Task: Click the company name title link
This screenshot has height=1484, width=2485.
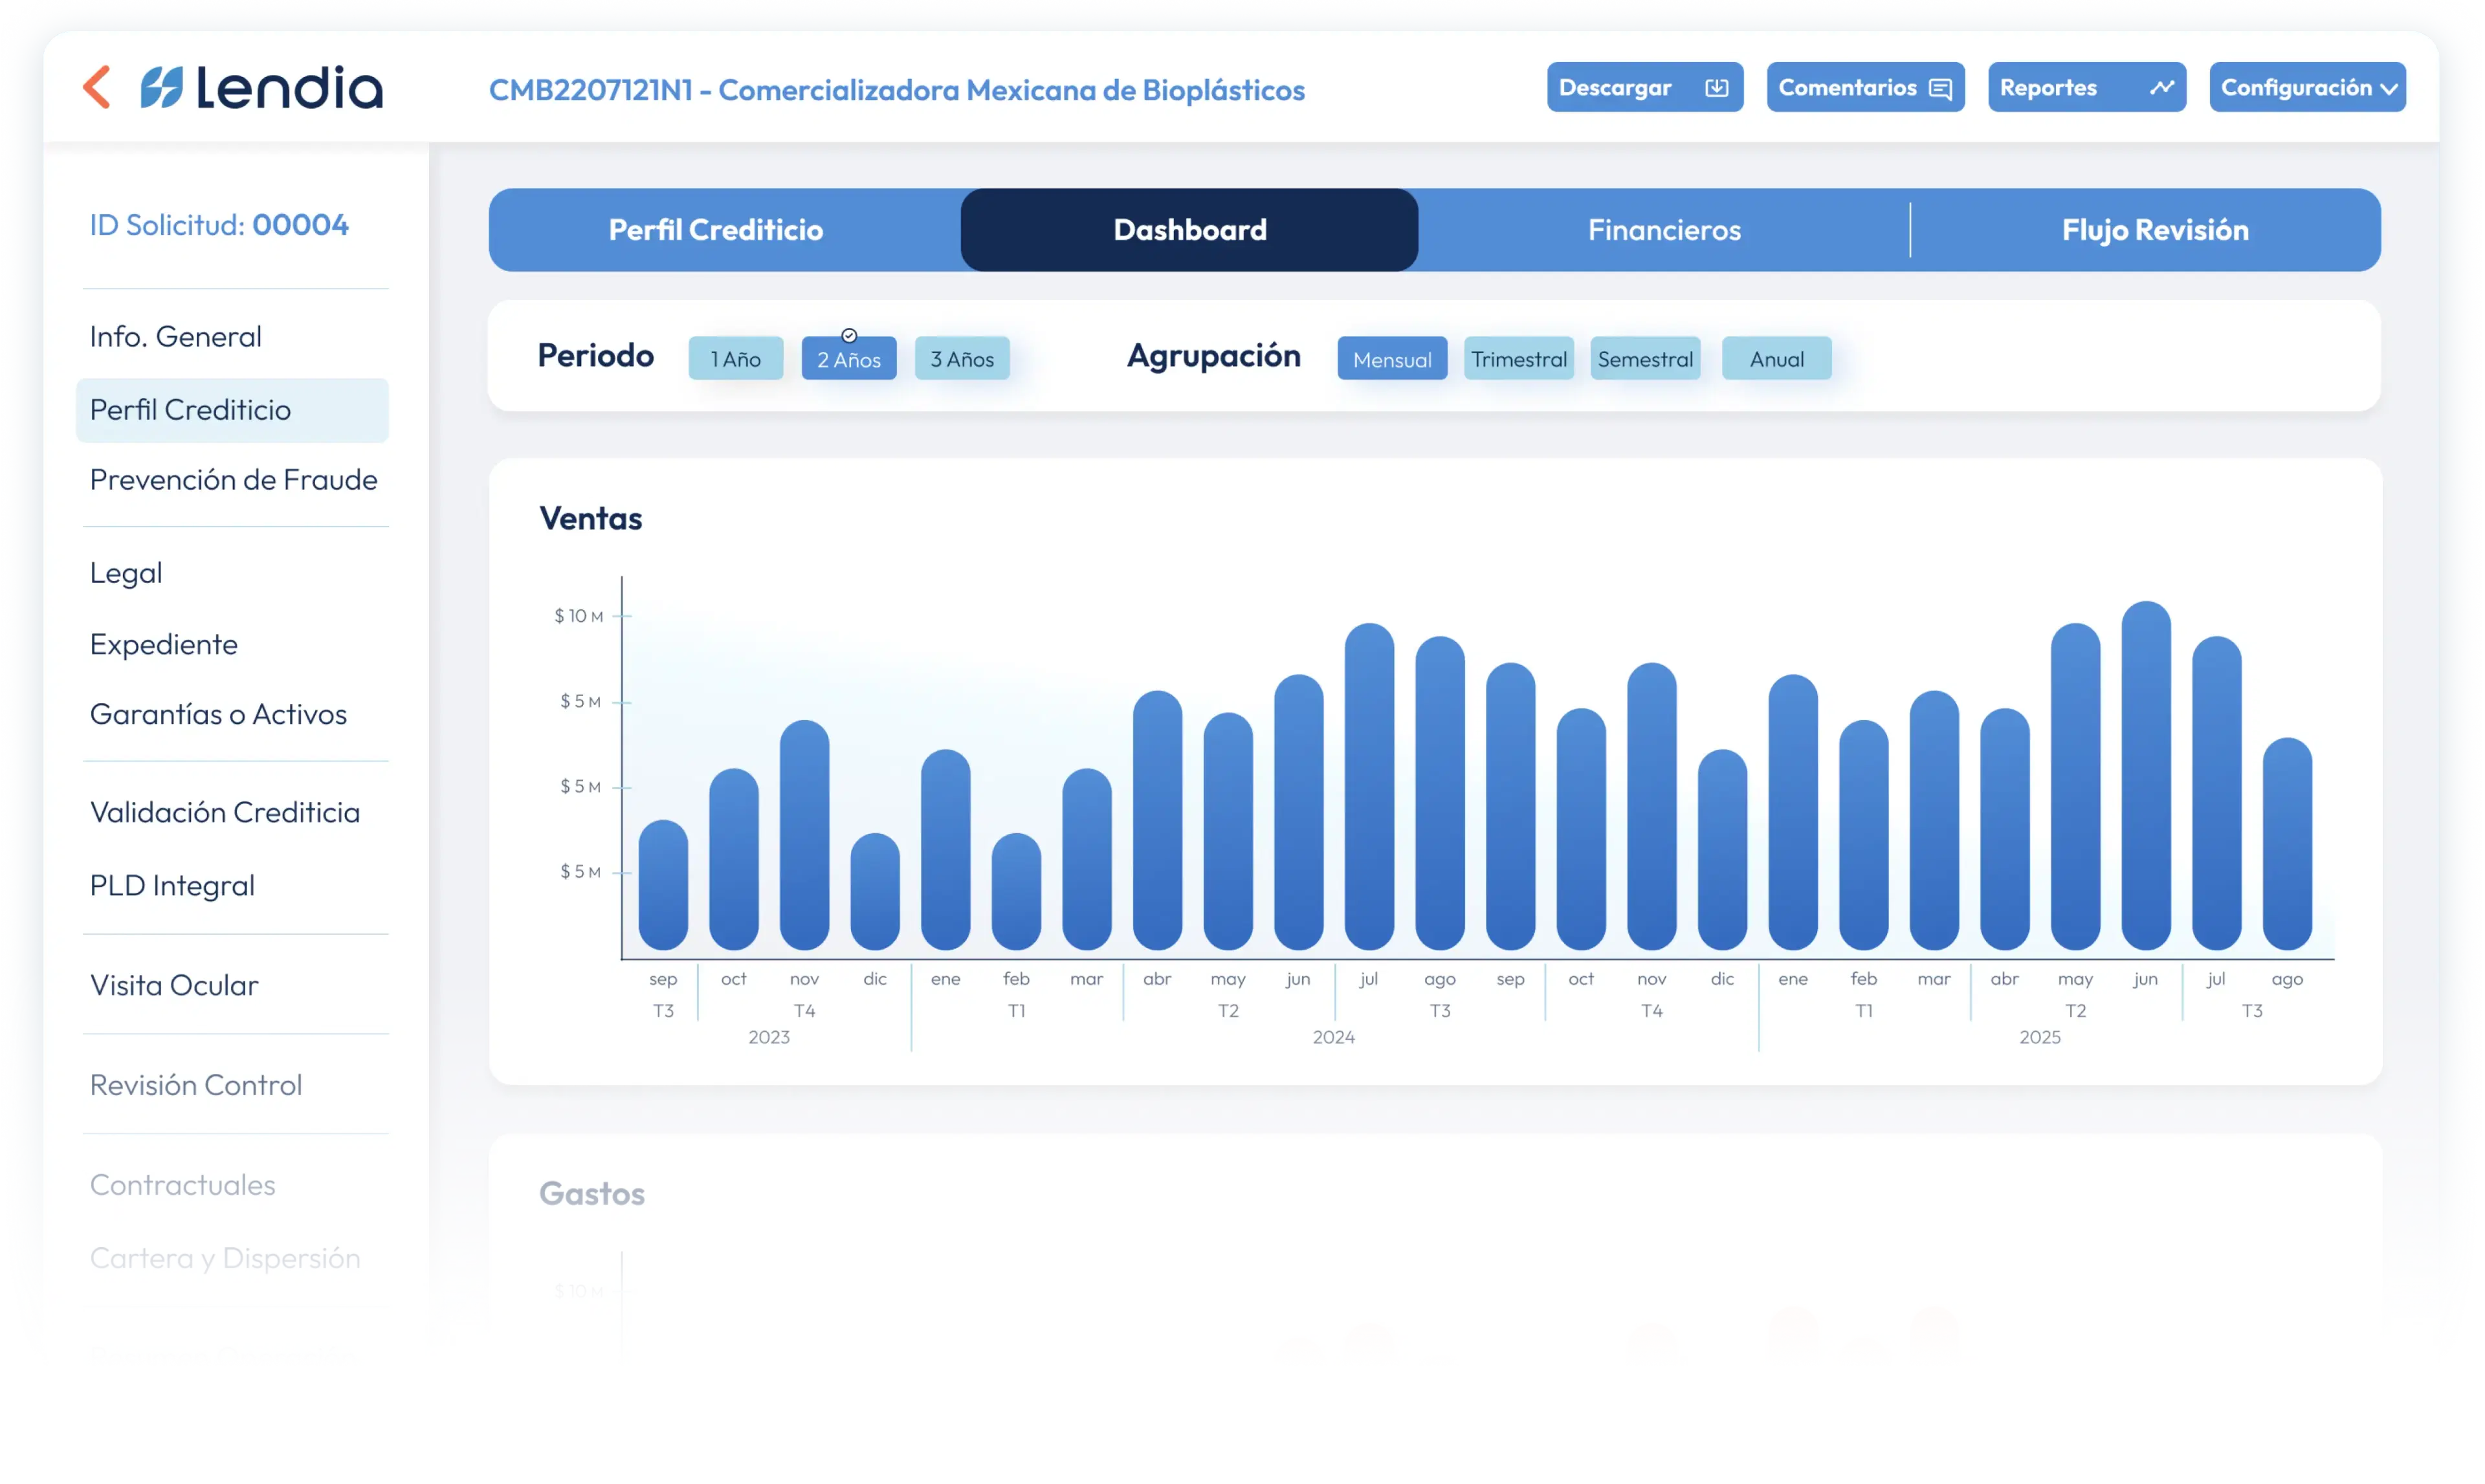Action: click(x=896, y=90)
